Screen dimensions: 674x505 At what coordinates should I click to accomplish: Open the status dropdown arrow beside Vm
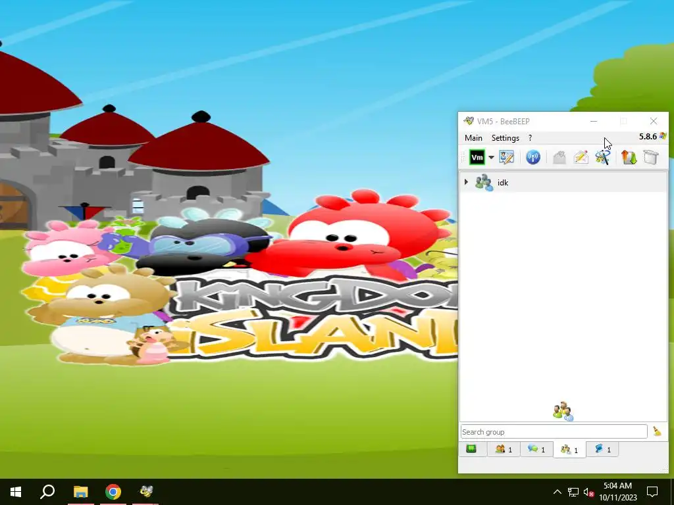491,158
